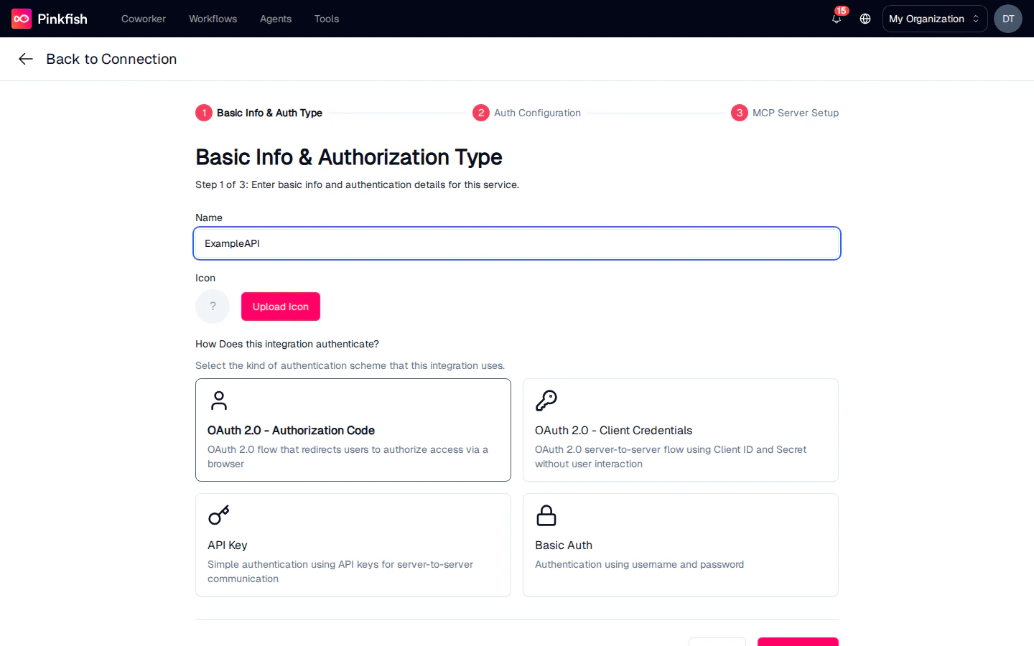
Task: Click the padlock icon on Basic Auth card
Action: [x=546, y=515]
